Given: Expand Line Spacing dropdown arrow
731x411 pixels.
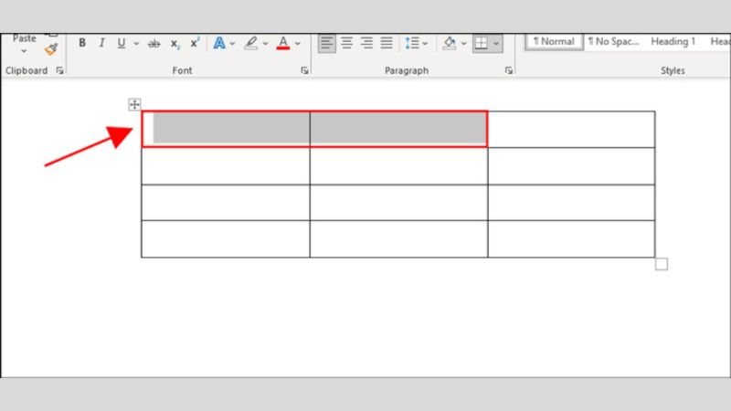Looking at the screenshot, I should tap(425, 43).
